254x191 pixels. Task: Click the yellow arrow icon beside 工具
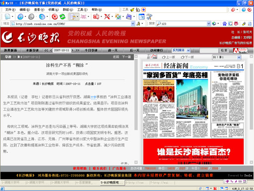pos(132,10)
